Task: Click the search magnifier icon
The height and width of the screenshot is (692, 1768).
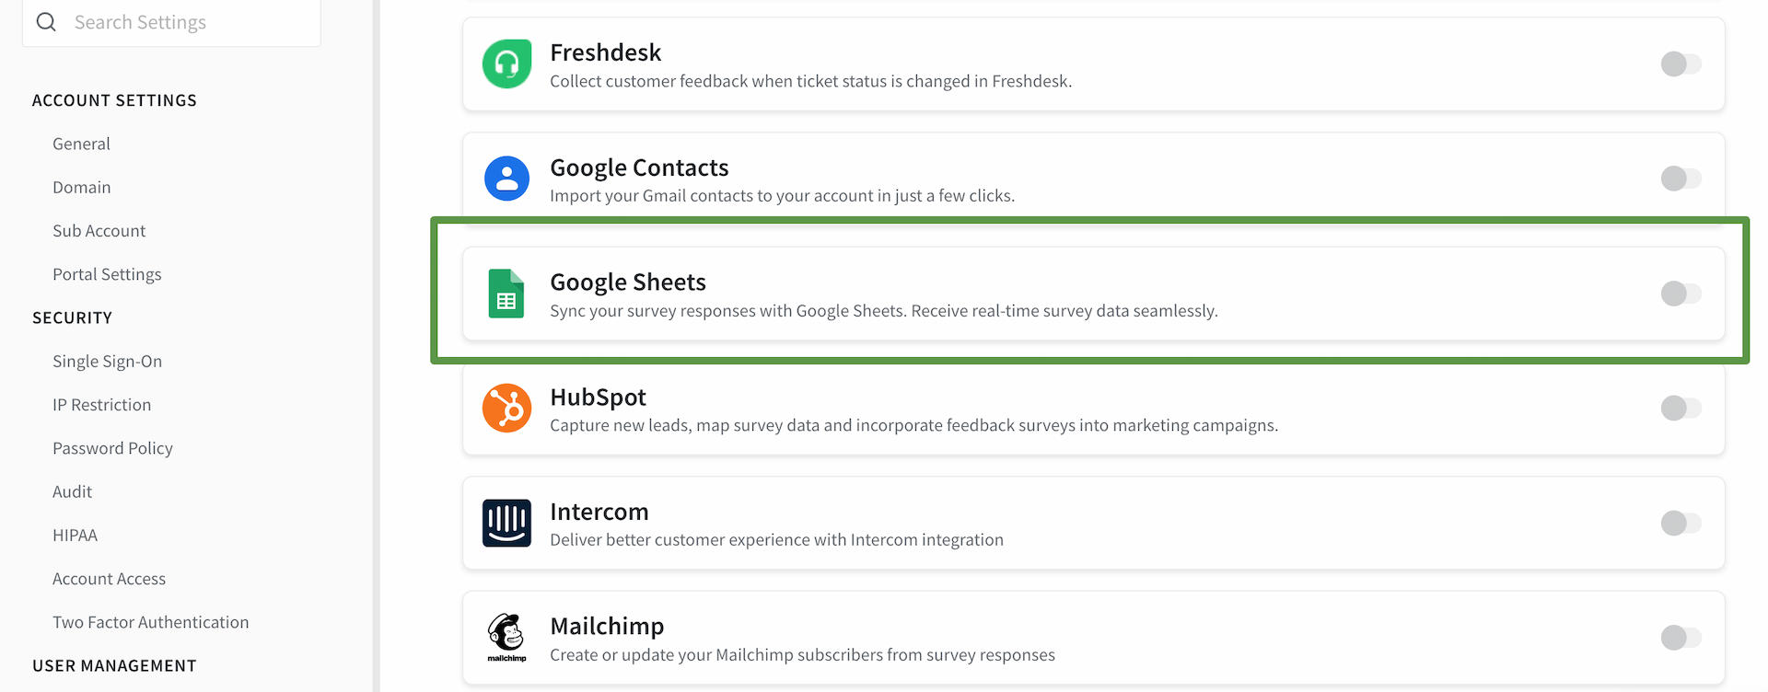Action: click(46, 21)
